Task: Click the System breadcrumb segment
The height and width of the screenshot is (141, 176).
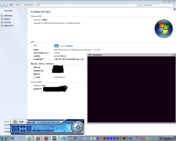Action: [38, 5]
